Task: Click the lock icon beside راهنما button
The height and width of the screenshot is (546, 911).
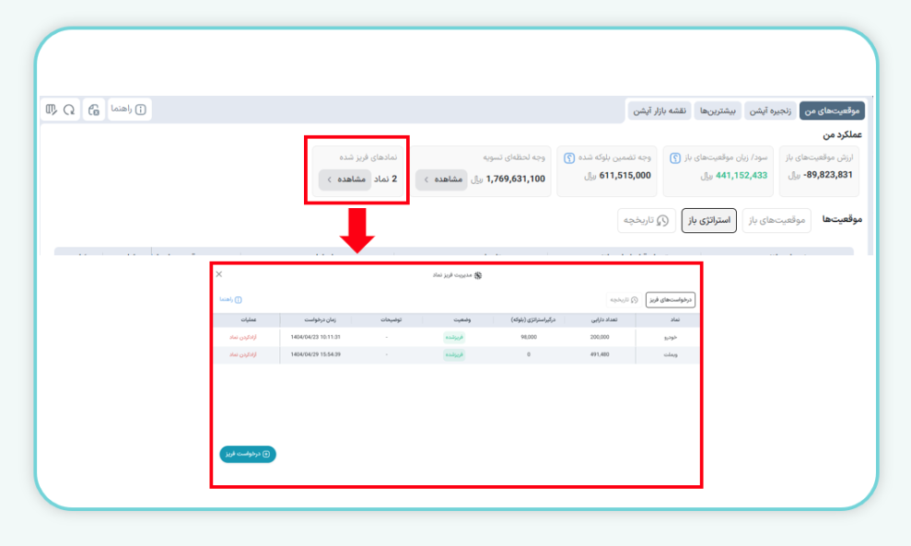Action: pos(93,110)
